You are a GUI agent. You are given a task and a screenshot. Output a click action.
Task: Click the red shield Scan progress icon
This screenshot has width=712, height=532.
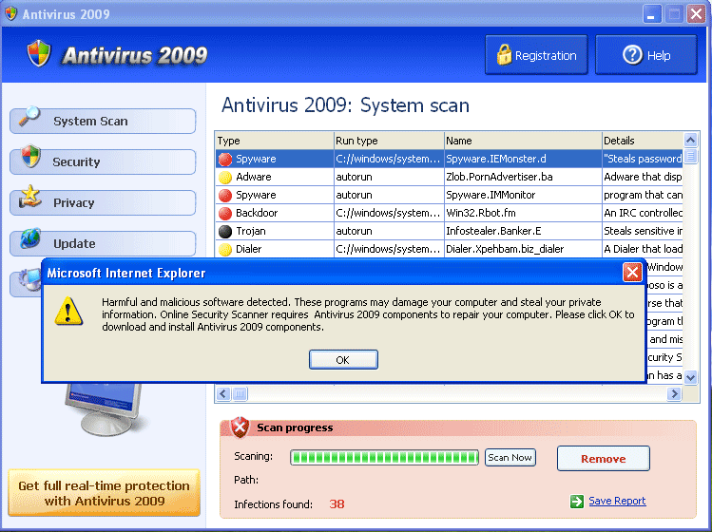click(x=241, y=427)
